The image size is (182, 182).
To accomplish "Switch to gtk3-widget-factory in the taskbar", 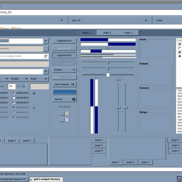I will 46,179.
